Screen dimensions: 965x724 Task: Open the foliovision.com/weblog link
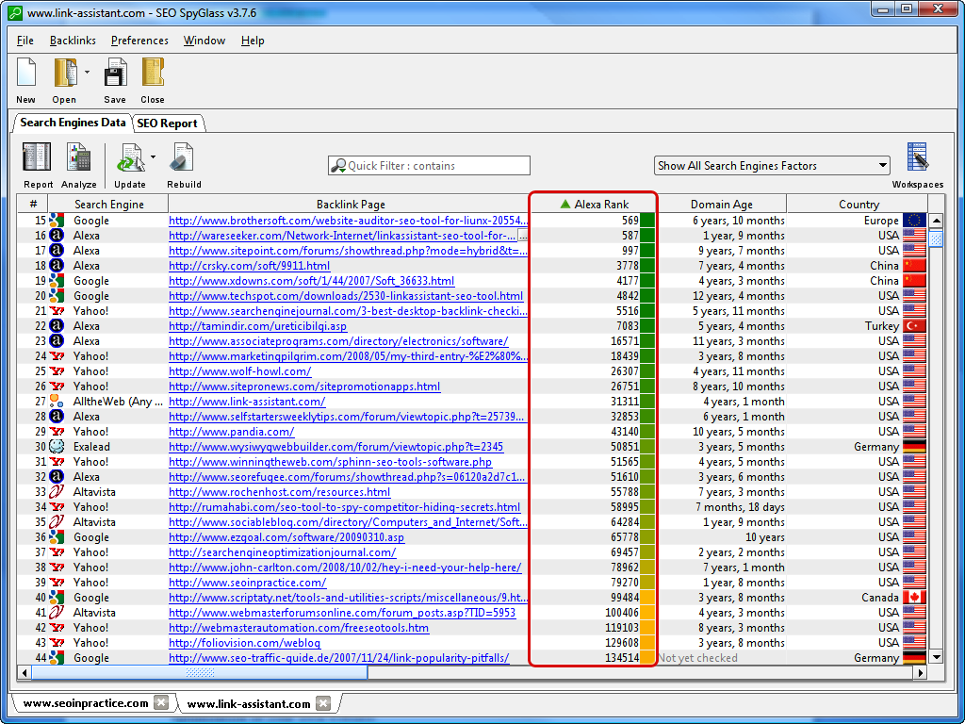[244, 643]
